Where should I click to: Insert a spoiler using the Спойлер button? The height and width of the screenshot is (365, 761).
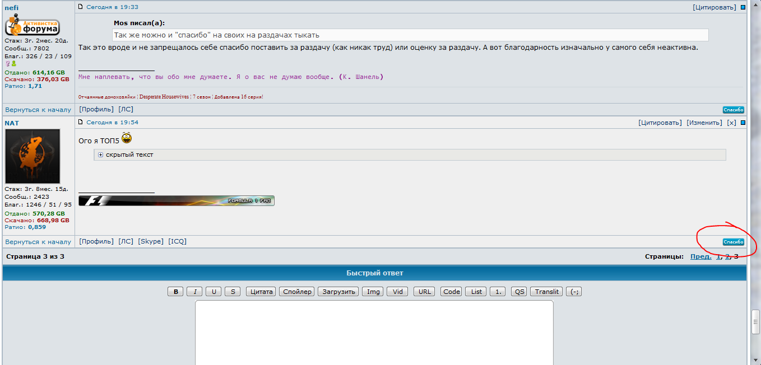[297, 292]
